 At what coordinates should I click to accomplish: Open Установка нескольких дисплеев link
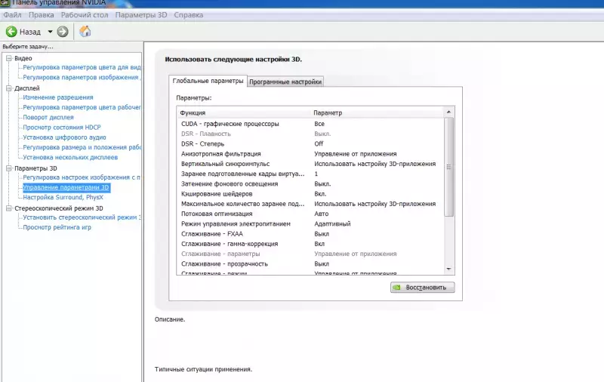pos(70,158)
